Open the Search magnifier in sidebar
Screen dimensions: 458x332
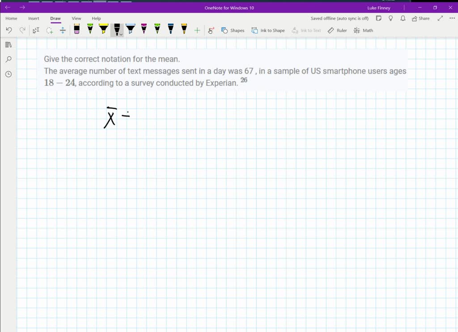pyautogui.click(x=8, y=59)
